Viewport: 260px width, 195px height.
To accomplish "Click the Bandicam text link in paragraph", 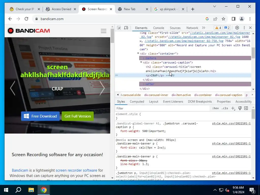I will click(20, 170).
